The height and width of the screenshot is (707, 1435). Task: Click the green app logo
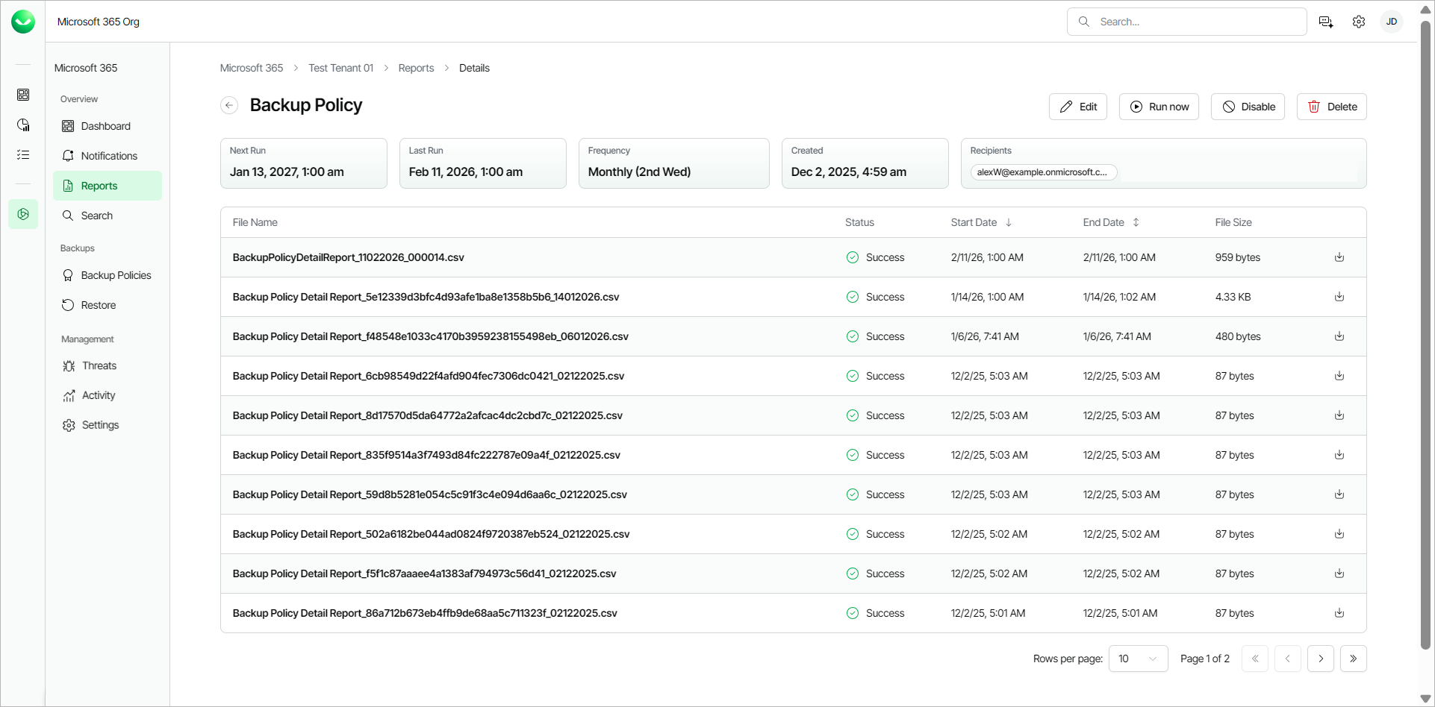tap(23, 22)
